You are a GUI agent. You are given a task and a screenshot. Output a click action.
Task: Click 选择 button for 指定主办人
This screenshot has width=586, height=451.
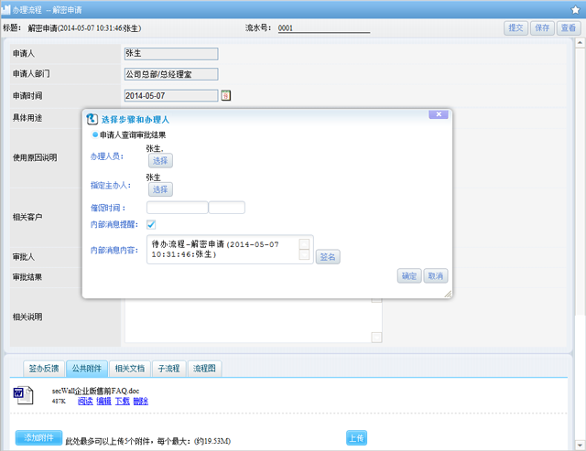pos(160,189)
